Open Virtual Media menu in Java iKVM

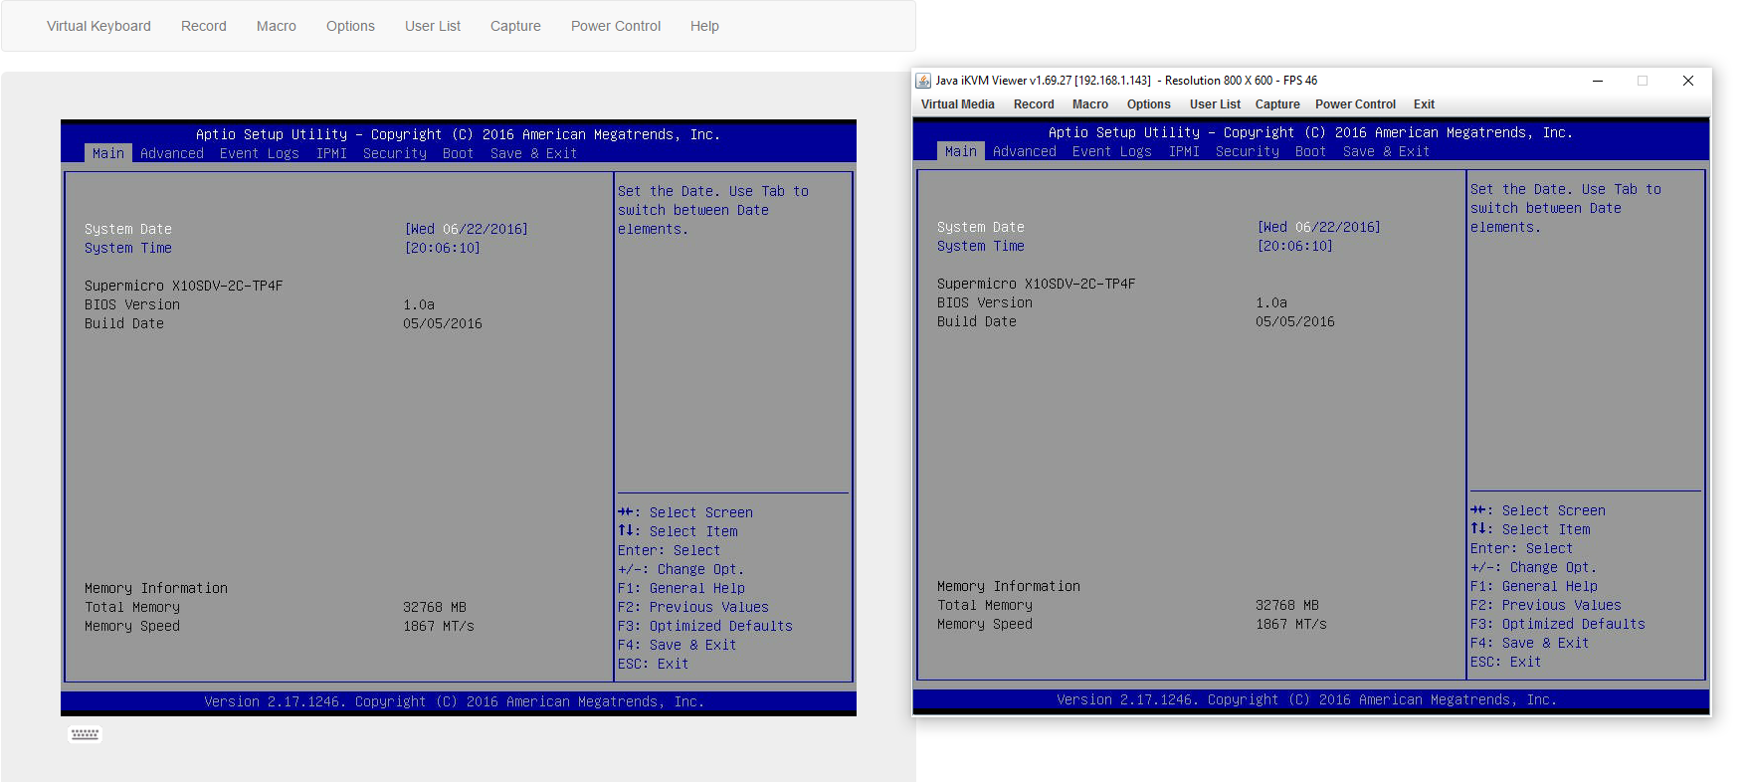point(957,104)
